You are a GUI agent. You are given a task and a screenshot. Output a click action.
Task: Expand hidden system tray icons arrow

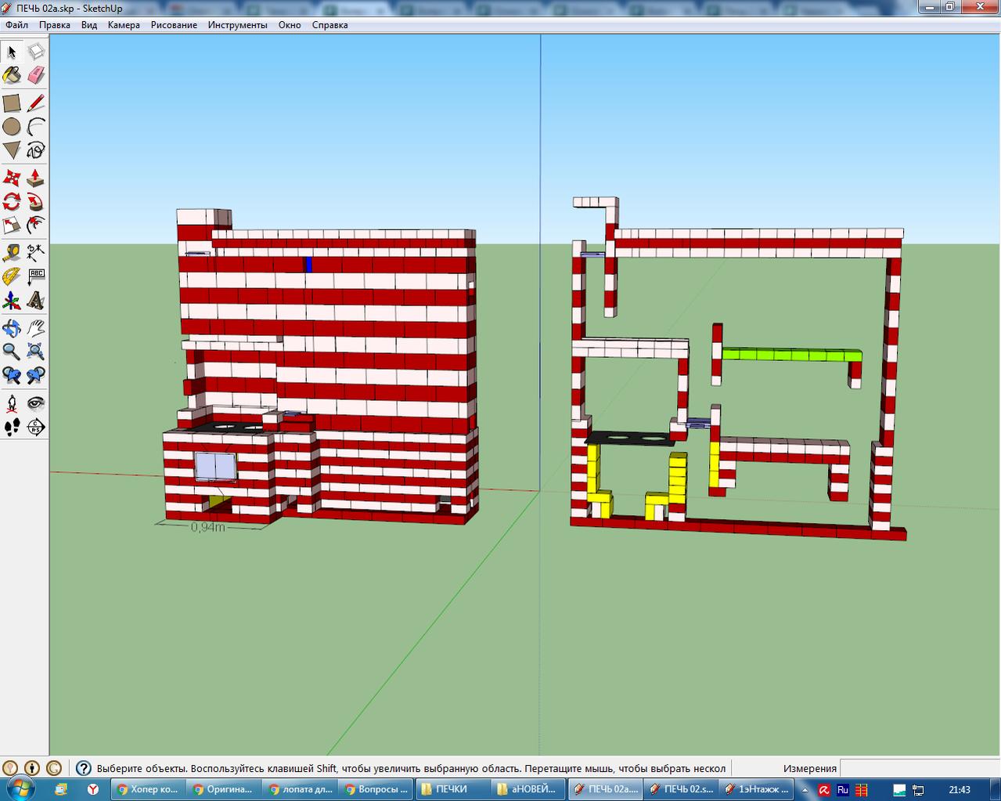coord(805,790)
